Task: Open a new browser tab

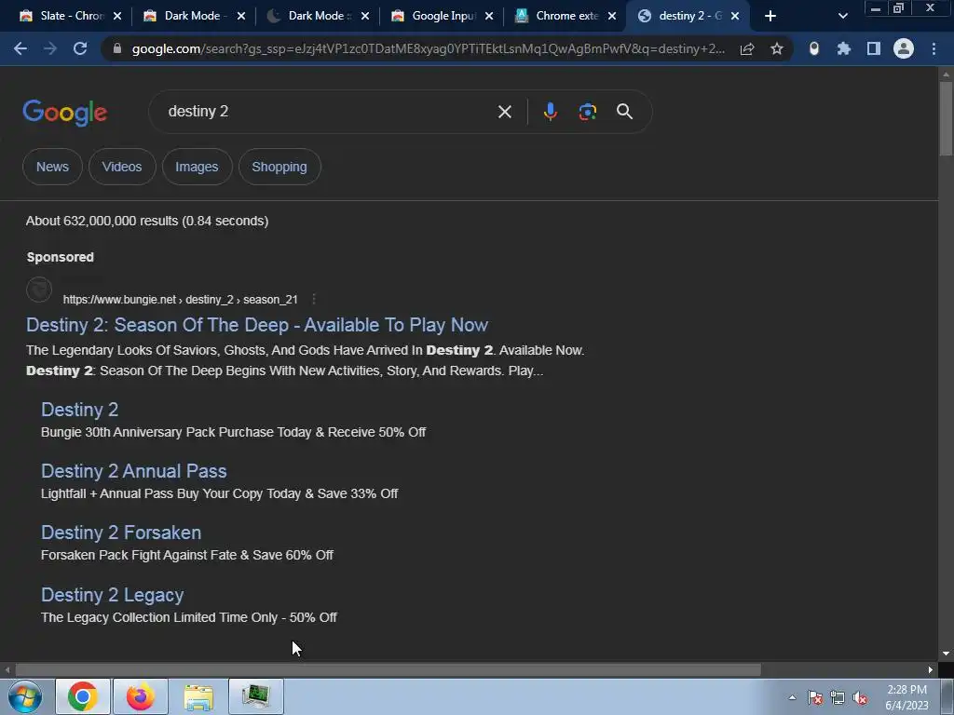Action: point(770,16)
